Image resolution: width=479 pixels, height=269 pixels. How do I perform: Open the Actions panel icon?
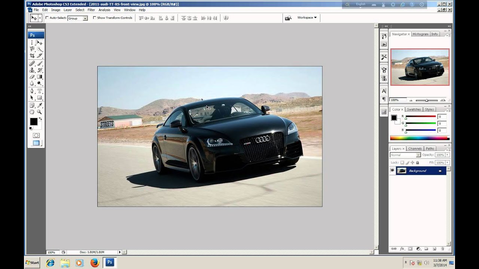[x=384, y=44]
